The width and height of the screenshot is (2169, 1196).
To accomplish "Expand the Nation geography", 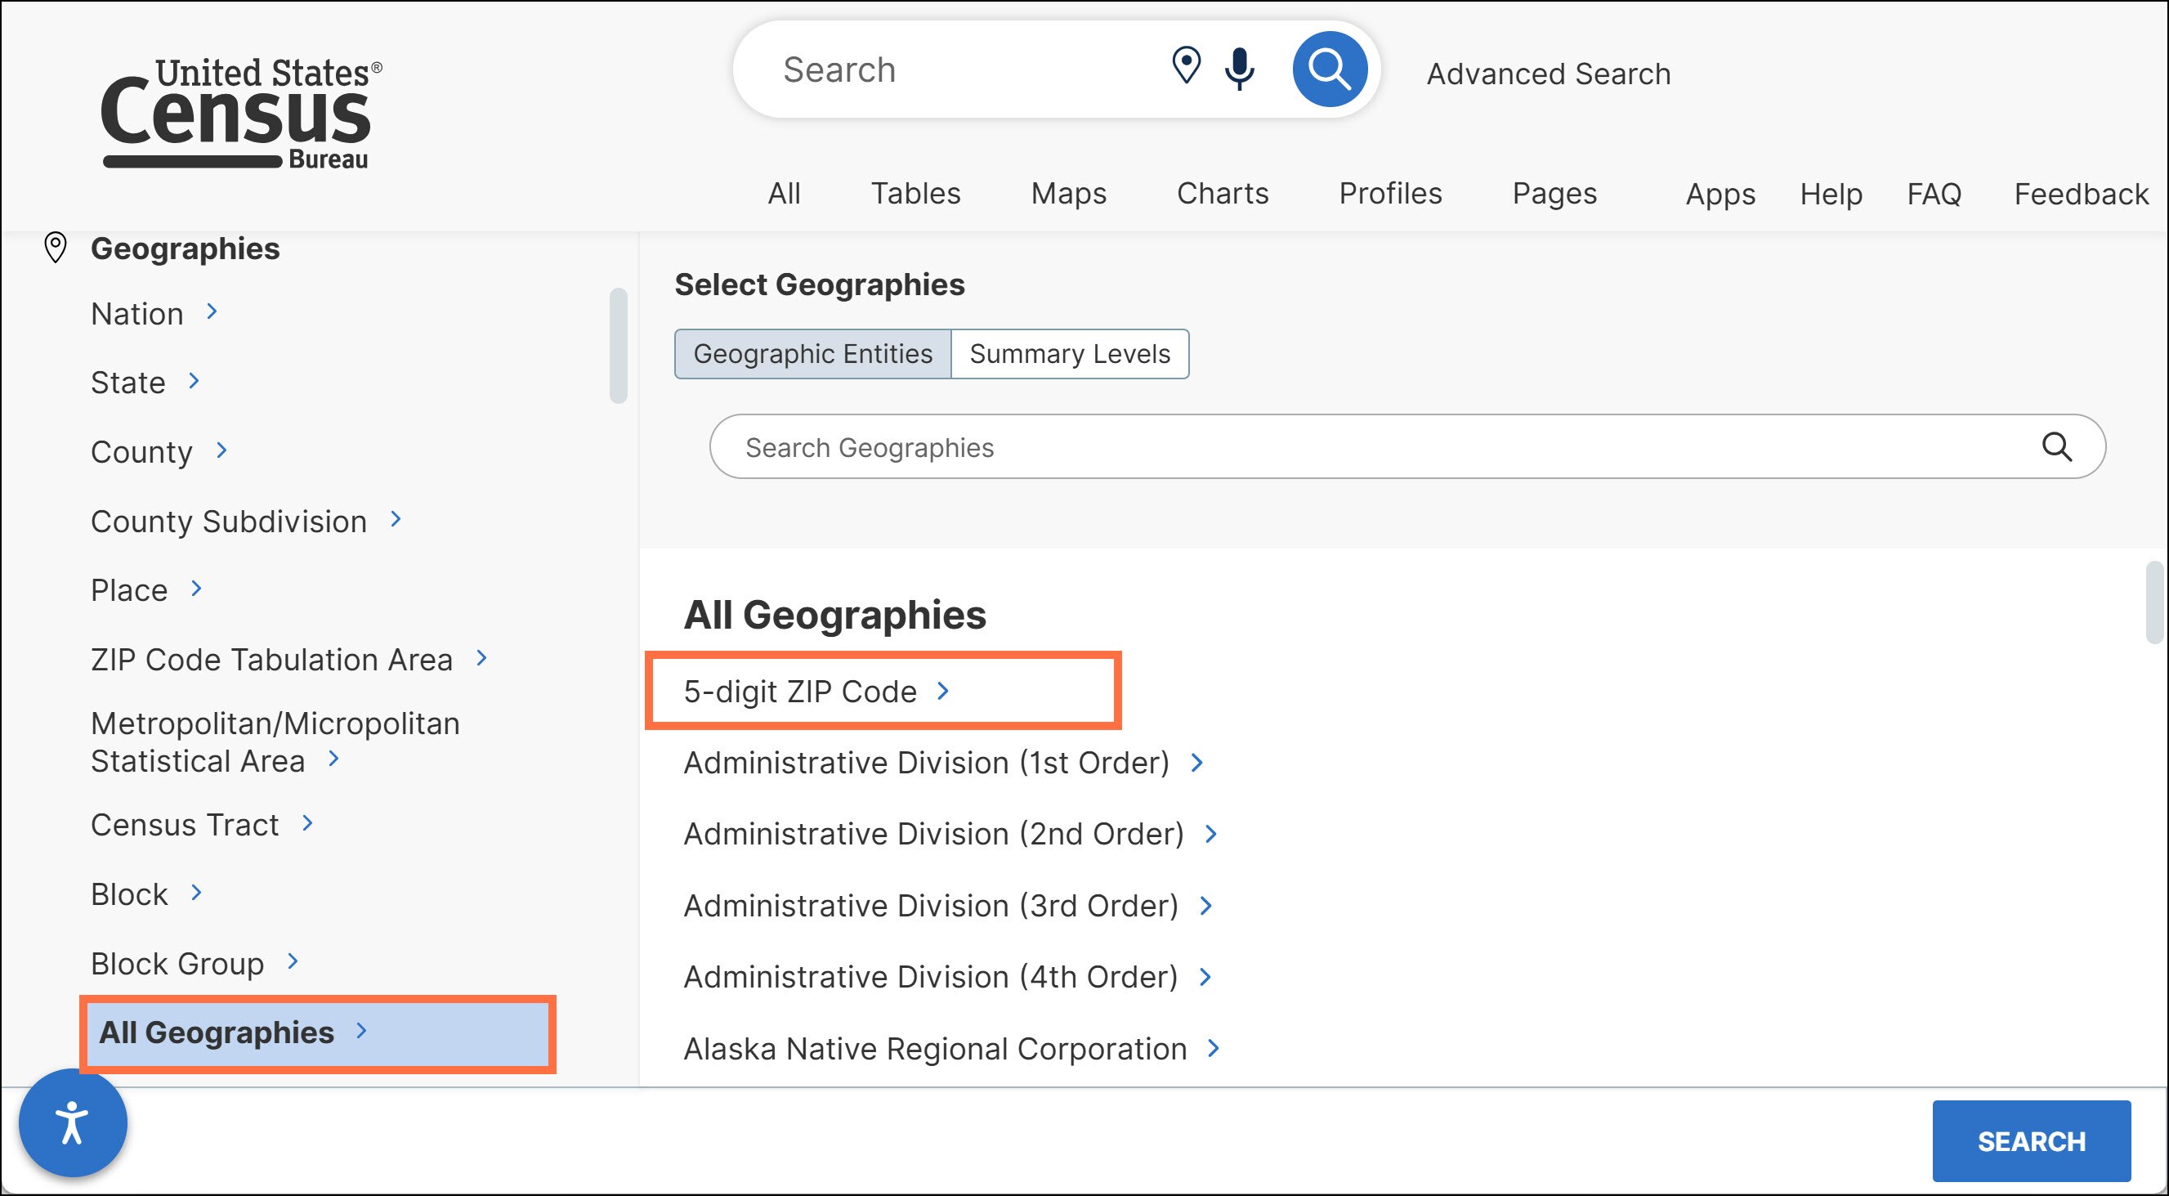I will [x=155, y=313].
